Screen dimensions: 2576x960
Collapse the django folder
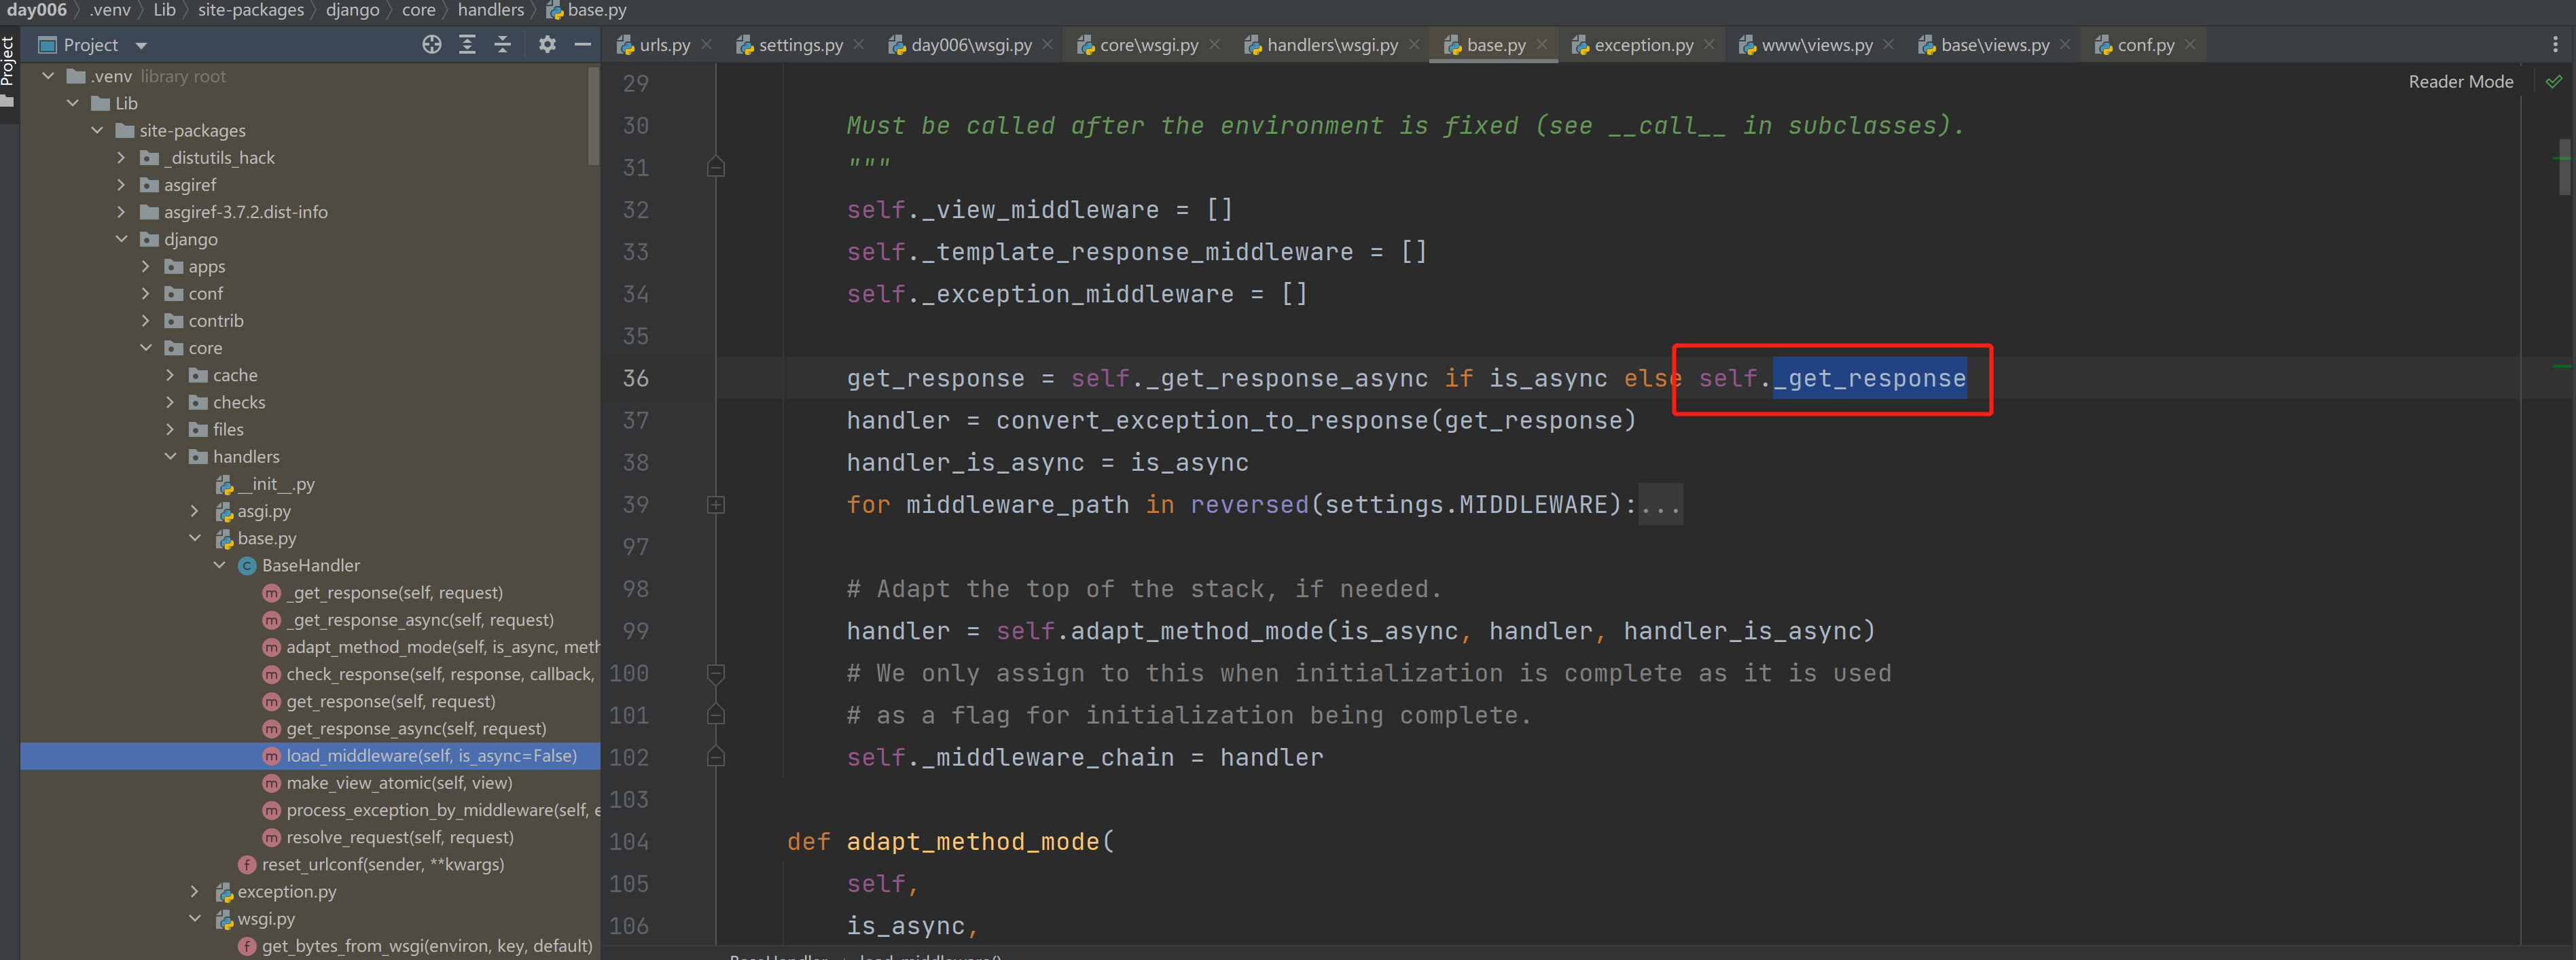tap(121, 239)
